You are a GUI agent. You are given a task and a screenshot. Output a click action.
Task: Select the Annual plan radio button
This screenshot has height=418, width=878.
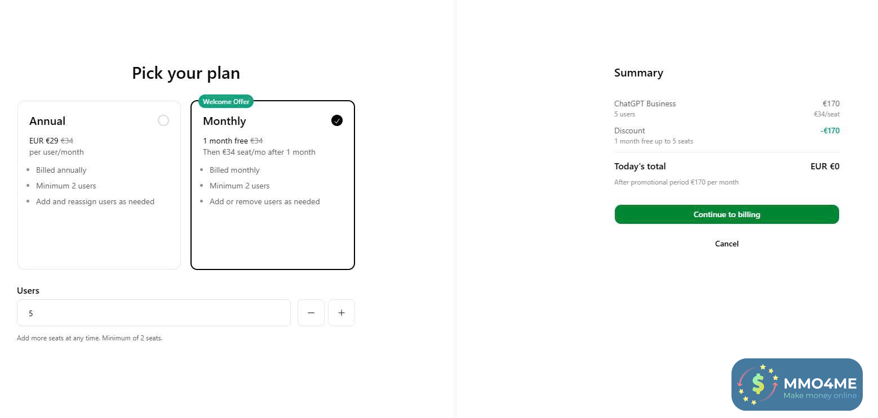tap(163, 120)
